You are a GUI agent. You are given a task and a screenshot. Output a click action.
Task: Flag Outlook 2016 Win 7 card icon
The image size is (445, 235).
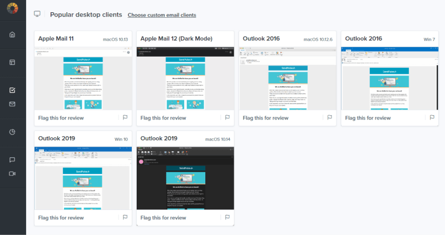pos(432,117)
